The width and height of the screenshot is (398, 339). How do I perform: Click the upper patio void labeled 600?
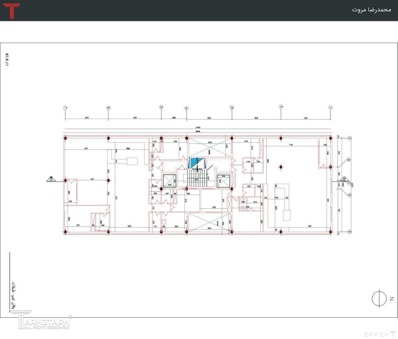point(209,148)
